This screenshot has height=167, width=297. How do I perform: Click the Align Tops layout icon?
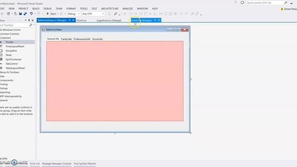click(x=145, y=13)
